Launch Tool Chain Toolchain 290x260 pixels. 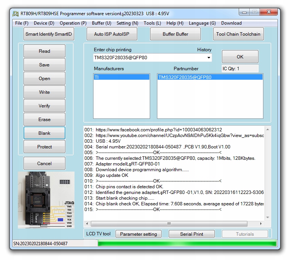238,34
